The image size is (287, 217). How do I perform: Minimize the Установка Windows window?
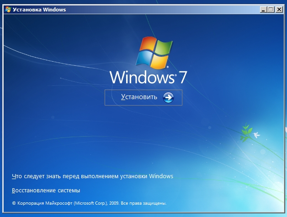tap(263, 9)
